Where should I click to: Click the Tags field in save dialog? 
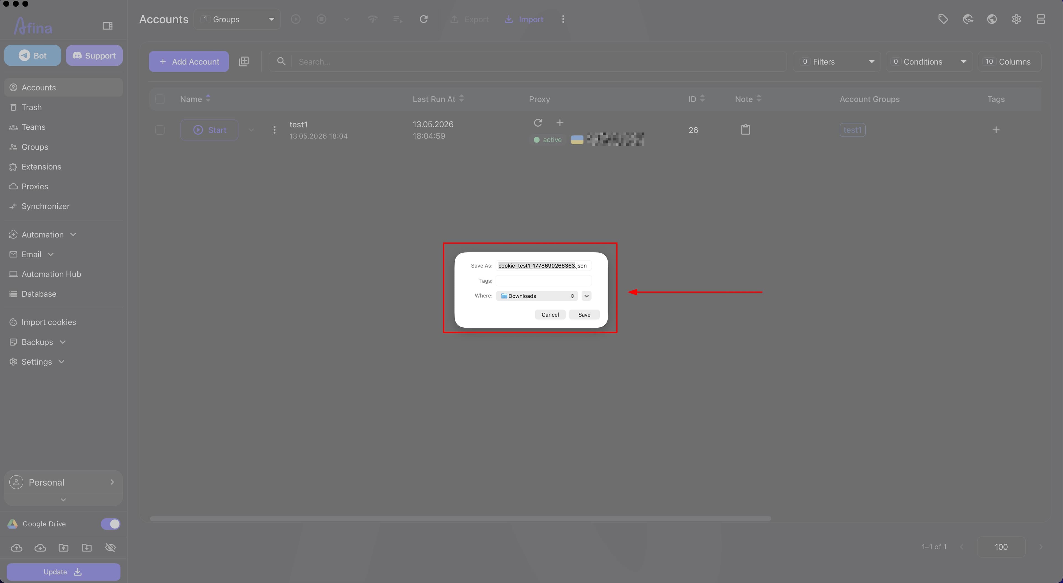[543, 281]
